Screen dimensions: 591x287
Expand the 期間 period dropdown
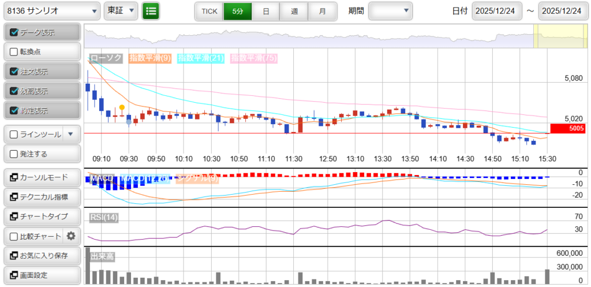click(391, 11)
